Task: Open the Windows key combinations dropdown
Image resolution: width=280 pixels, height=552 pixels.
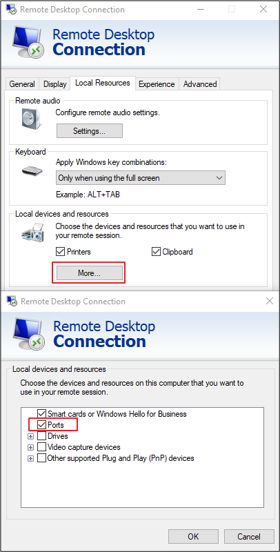Action: [x=141, y=178]
